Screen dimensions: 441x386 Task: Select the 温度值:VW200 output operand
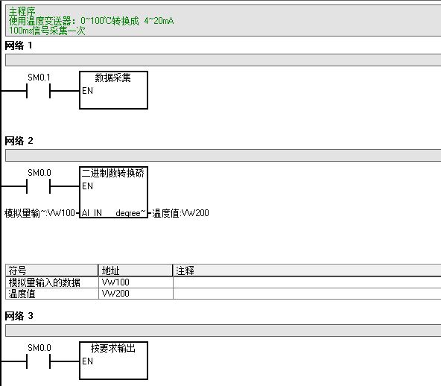(x=180, y=213)
